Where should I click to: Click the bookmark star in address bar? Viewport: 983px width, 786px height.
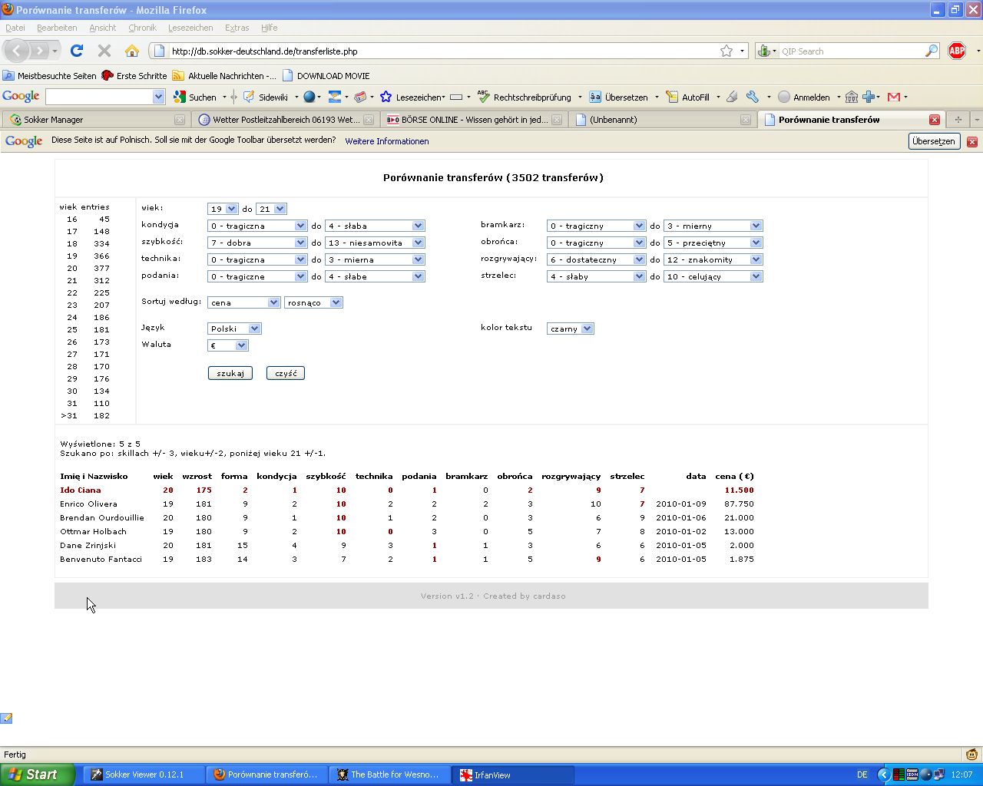(726, 51)
